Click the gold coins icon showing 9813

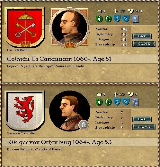point(131,11)
